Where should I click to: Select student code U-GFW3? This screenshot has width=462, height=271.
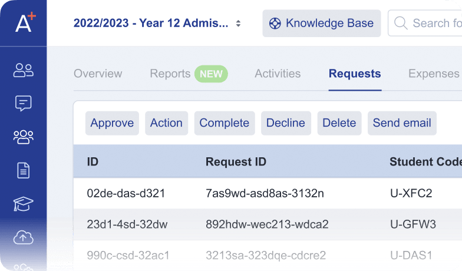412,224
